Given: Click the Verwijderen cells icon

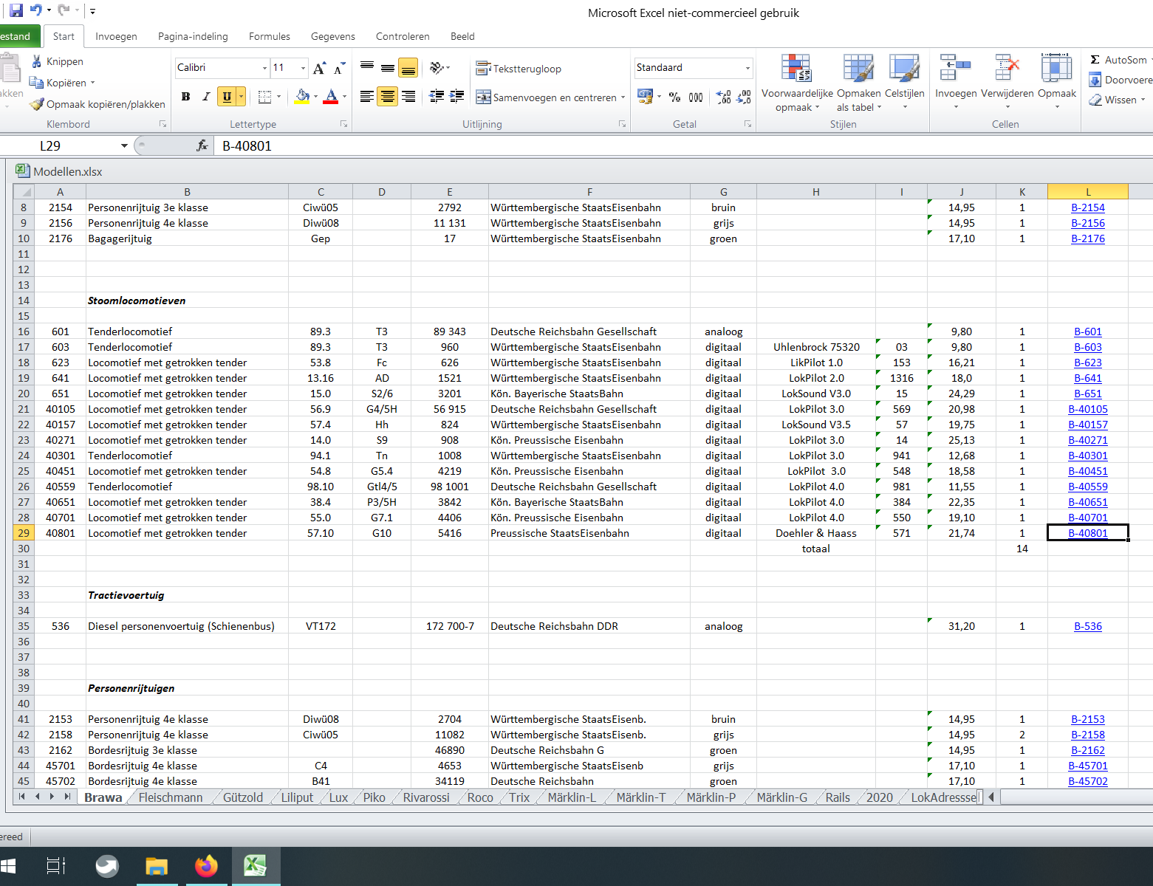Looking at the screenshot, I should pos(1007,68).
